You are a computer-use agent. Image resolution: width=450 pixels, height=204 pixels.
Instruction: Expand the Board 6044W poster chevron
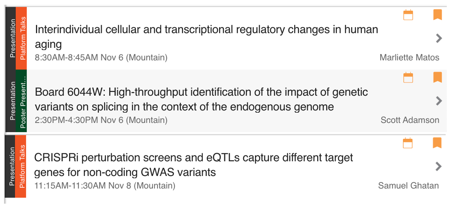coord(439,101)
